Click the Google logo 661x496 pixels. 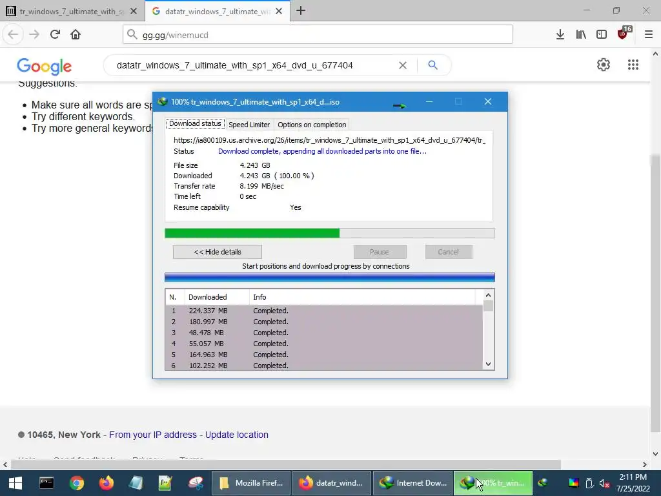point(45,67)
